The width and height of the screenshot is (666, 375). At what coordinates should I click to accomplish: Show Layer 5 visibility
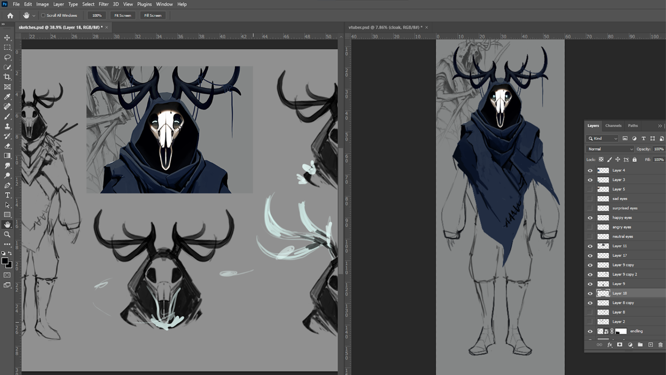[x=590, y=189]
